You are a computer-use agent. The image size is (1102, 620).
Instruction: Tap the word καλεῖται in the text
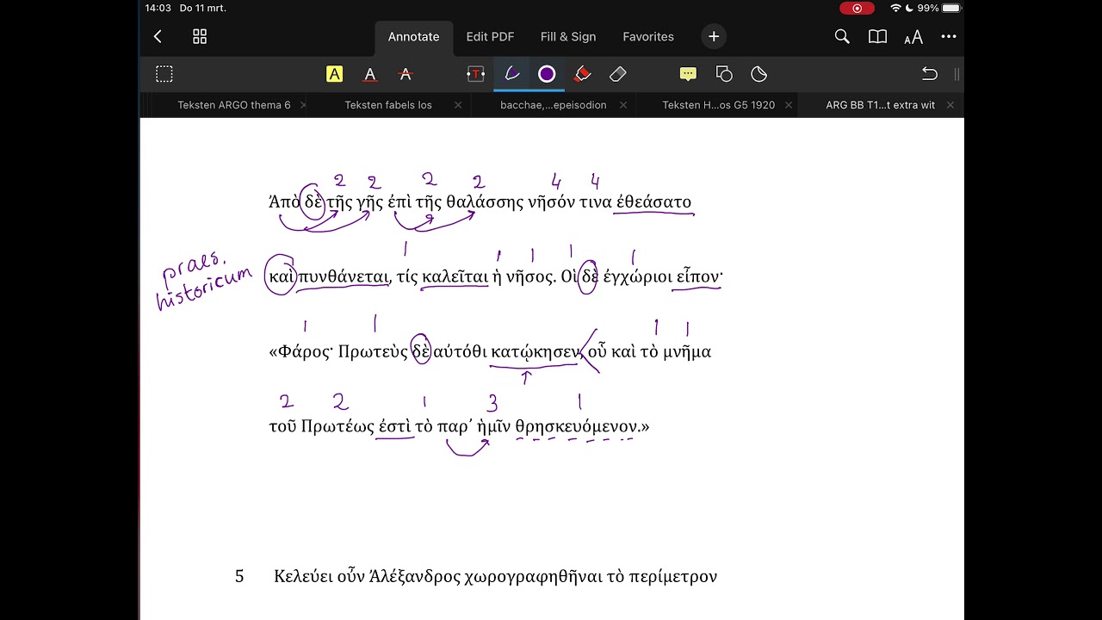point(455,277)
